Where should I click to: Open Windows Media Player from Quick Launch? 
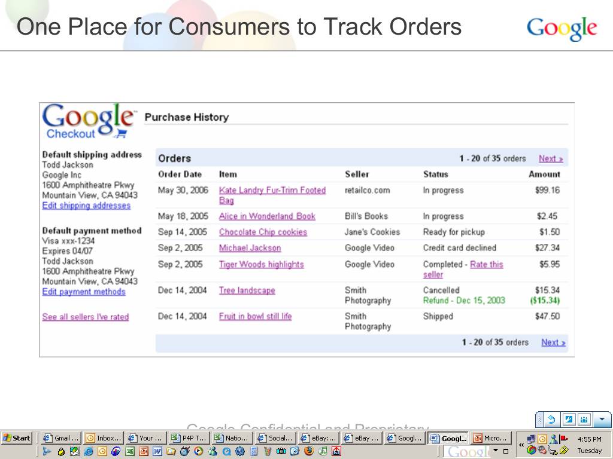(199, 451)
